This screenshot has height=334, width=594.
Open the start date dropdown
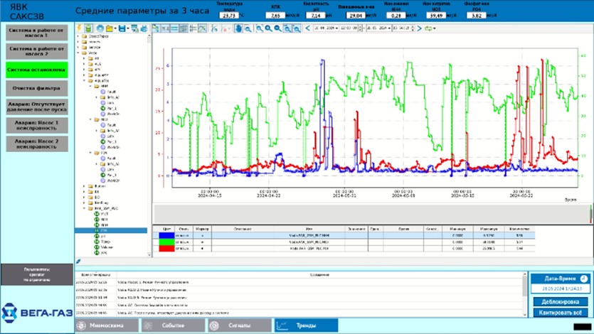[336, 28]
